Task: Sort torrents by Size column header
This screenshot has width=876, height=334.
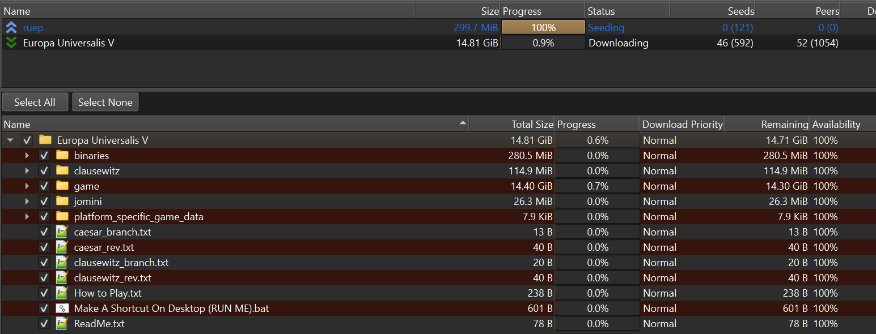Action: click(x=457, y=11)
